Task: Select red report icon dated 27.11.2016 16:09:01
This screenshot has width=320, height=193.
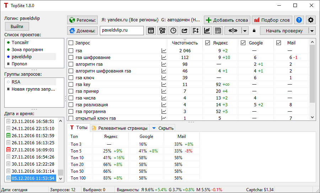Action: click(8, 150)
